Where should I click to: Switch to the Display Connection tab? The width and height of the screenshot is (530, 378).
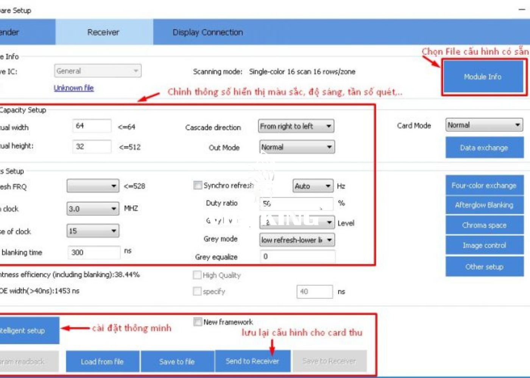click(x=207, y=33)
